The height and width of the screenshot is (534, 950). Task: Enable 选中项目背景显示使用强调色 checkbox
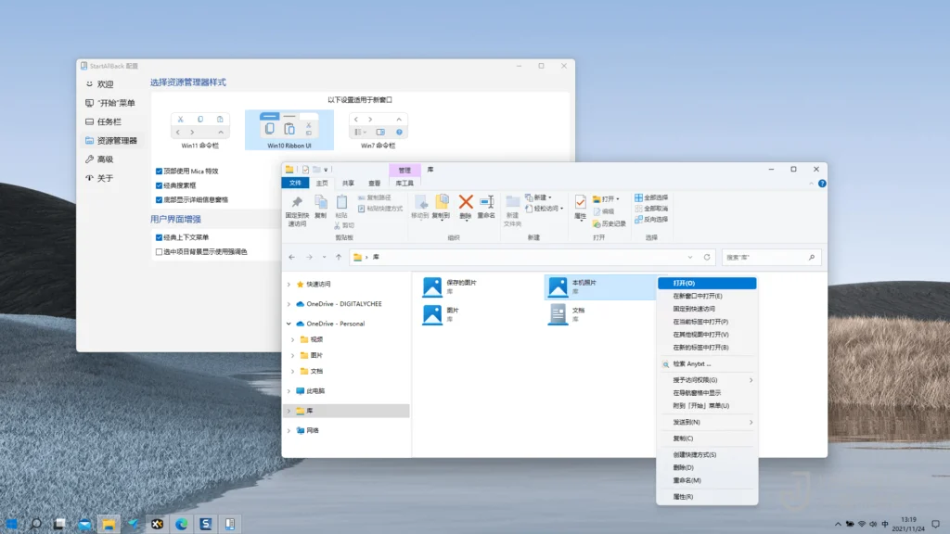(159, 252)
